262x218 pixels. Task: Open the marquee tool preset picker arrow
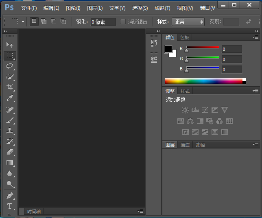(23, 22)
